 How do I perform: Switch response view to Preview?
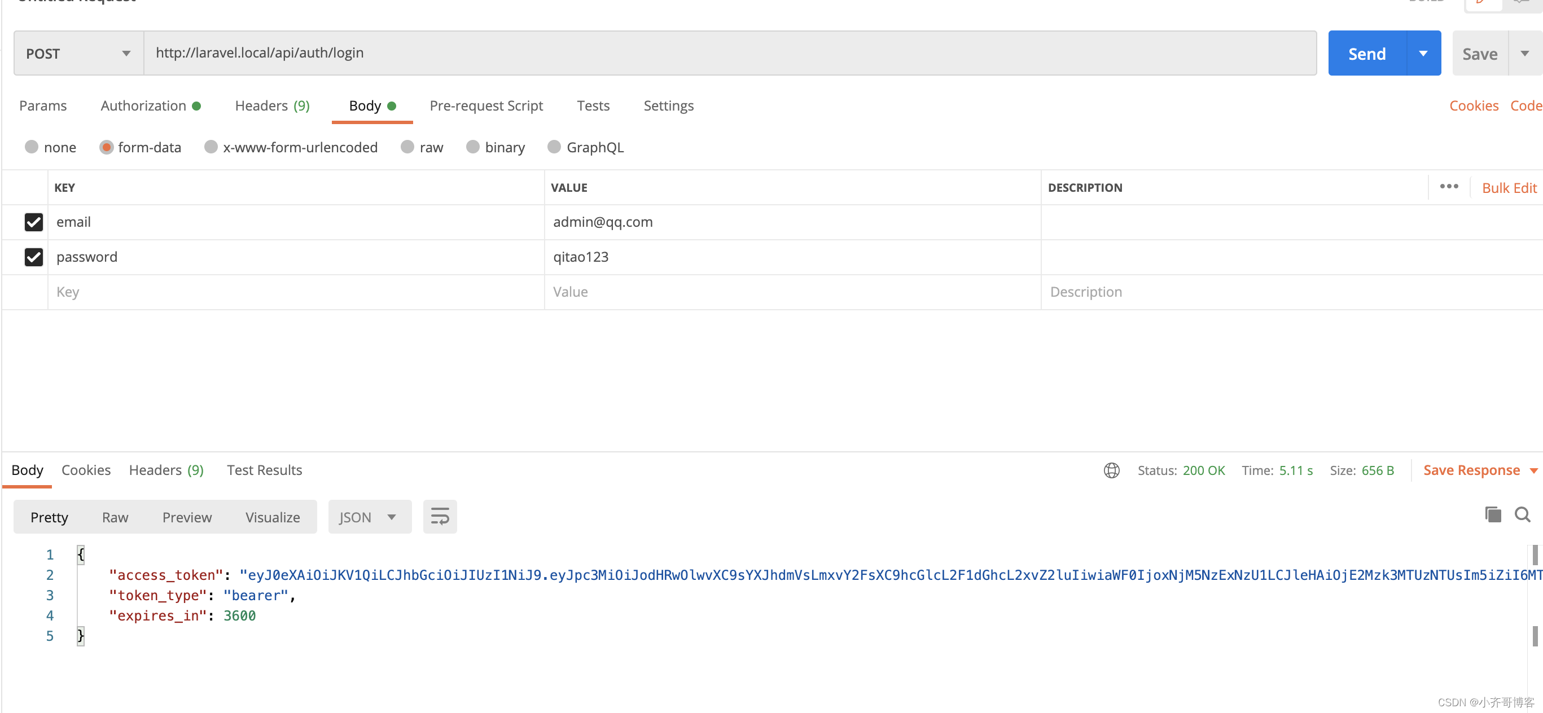(x=187, y=517)
